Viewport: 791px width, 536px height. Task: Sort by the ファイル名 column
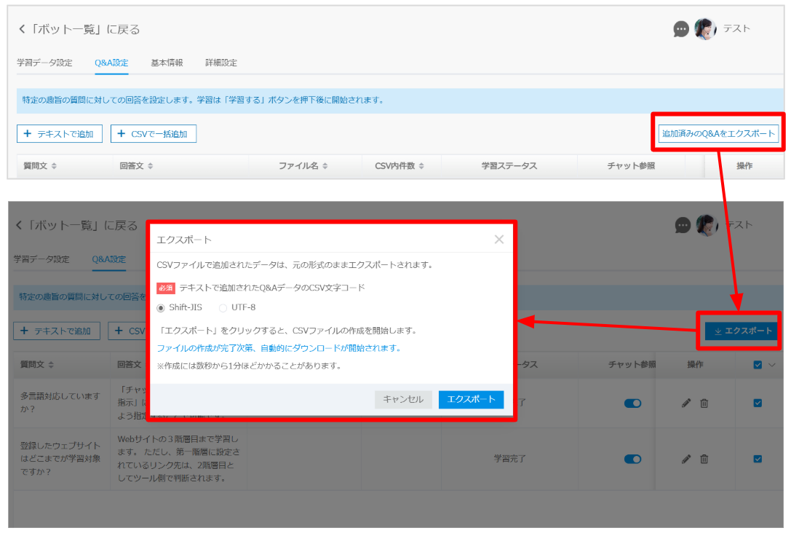(x=303, y=166)
